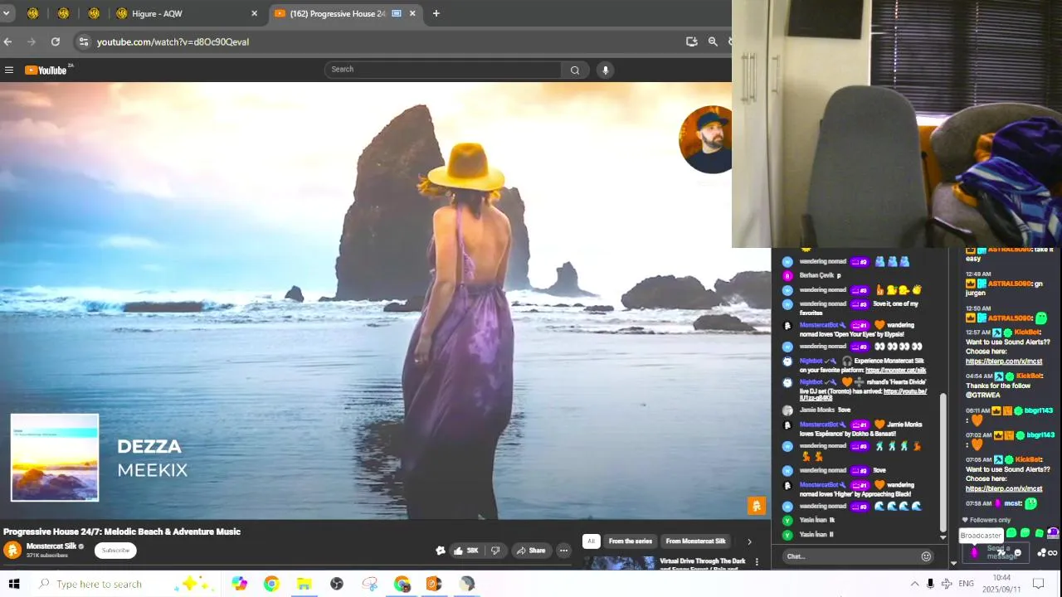
Task: Open more actions three-dot menu under video
Action: coord(563,551)
